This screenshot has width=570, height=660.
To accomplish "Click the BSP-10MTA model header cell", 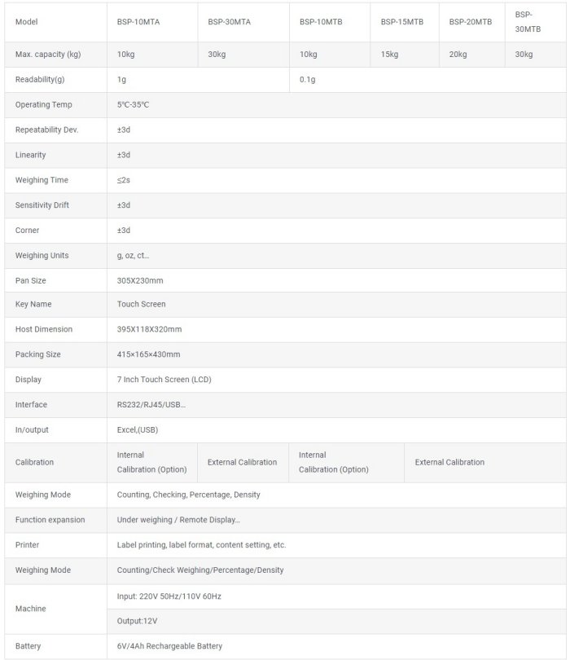I will coord(138,22).
